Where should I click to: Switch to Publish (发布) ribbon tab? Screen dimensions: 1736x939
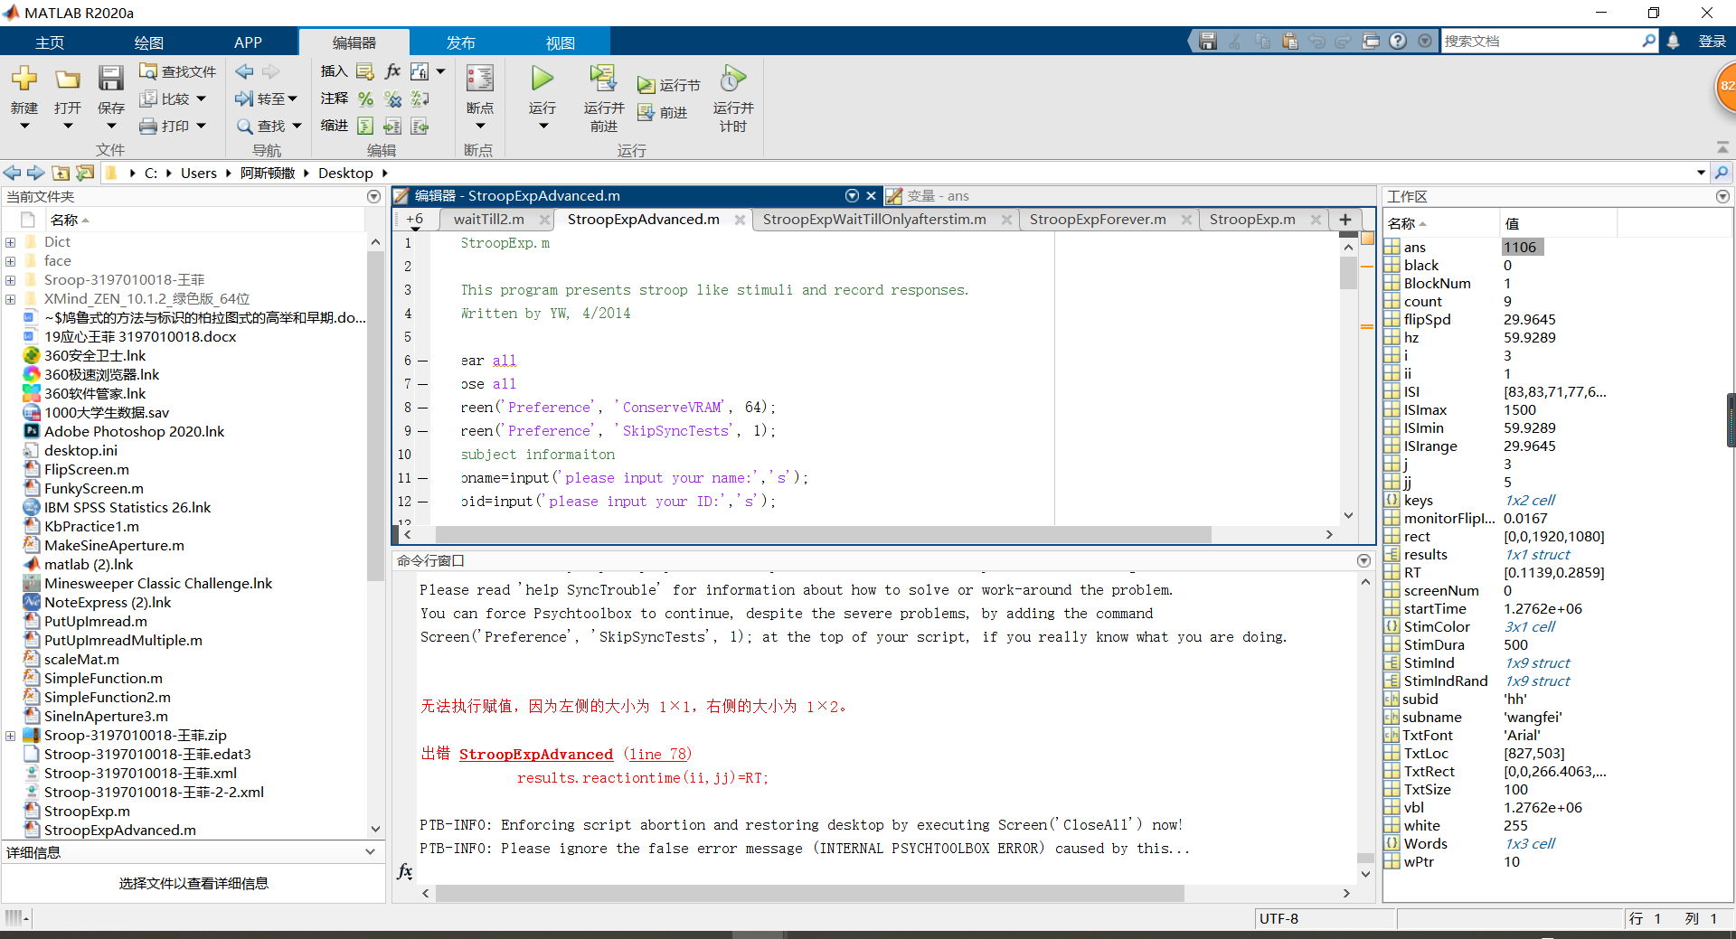460,42
